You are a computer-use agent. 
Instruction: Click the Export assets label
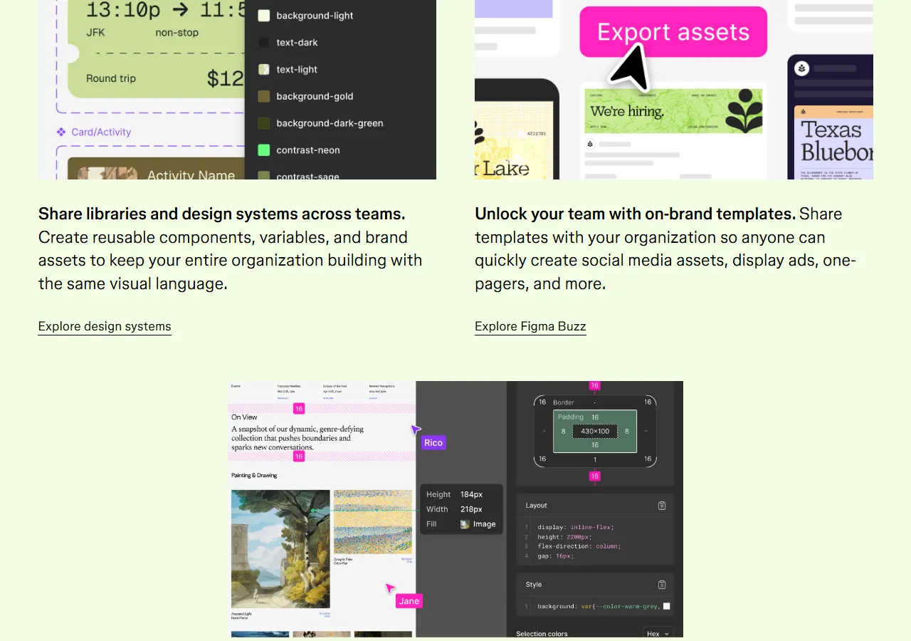tap(673, 31)
